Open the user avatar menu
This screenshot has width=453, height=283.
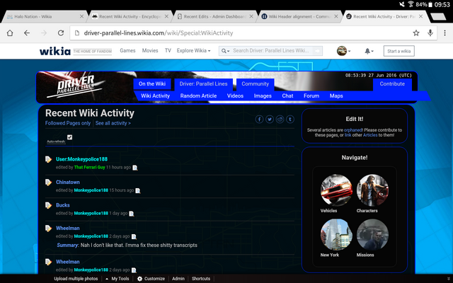click(x=343, y=51)
